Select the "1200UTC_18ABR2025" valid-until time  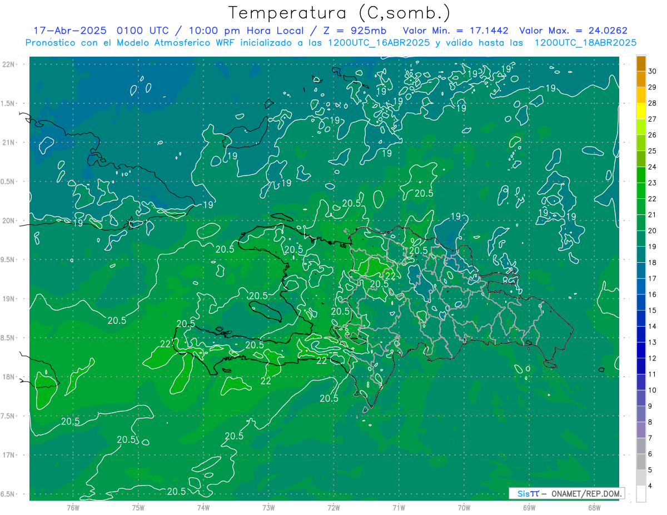pyautogui.click(x=585, y=43)
